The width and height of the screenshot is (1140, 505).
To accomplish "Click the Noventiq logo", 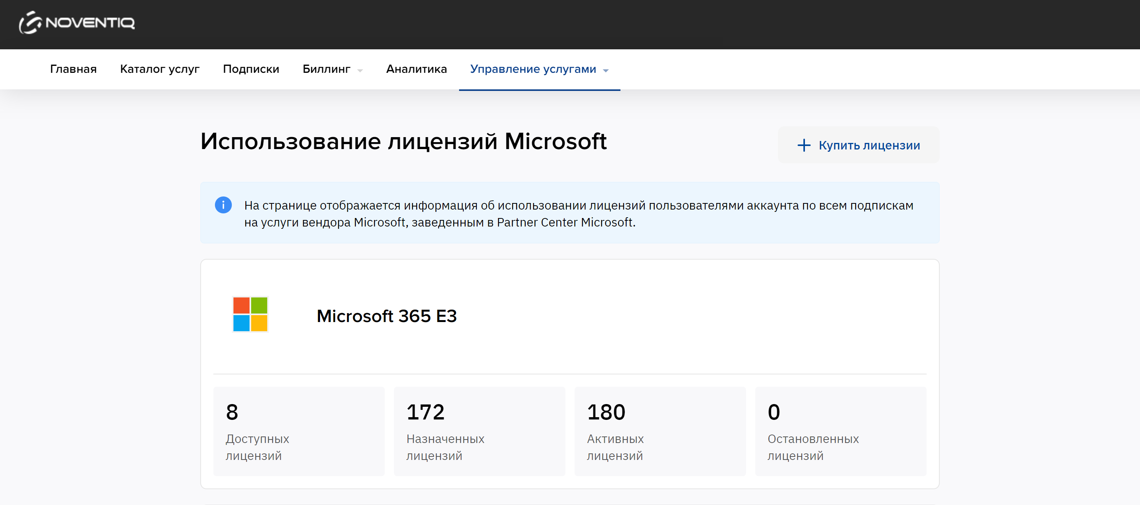I will (x=77, y=23).
